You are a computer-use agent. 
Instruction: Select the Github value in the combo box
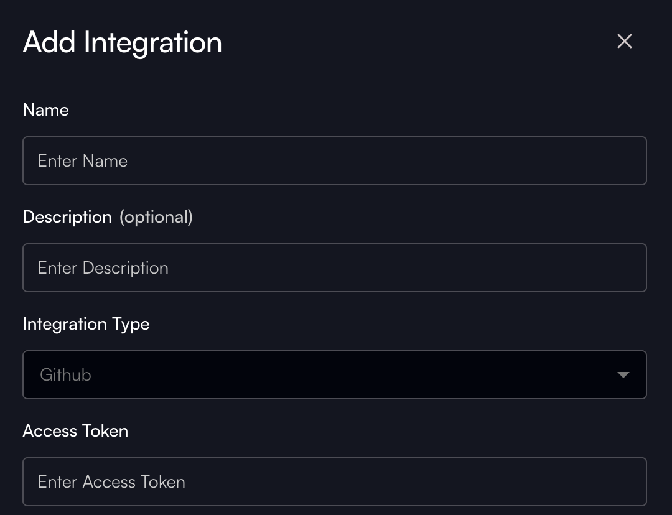coord(65,375)
